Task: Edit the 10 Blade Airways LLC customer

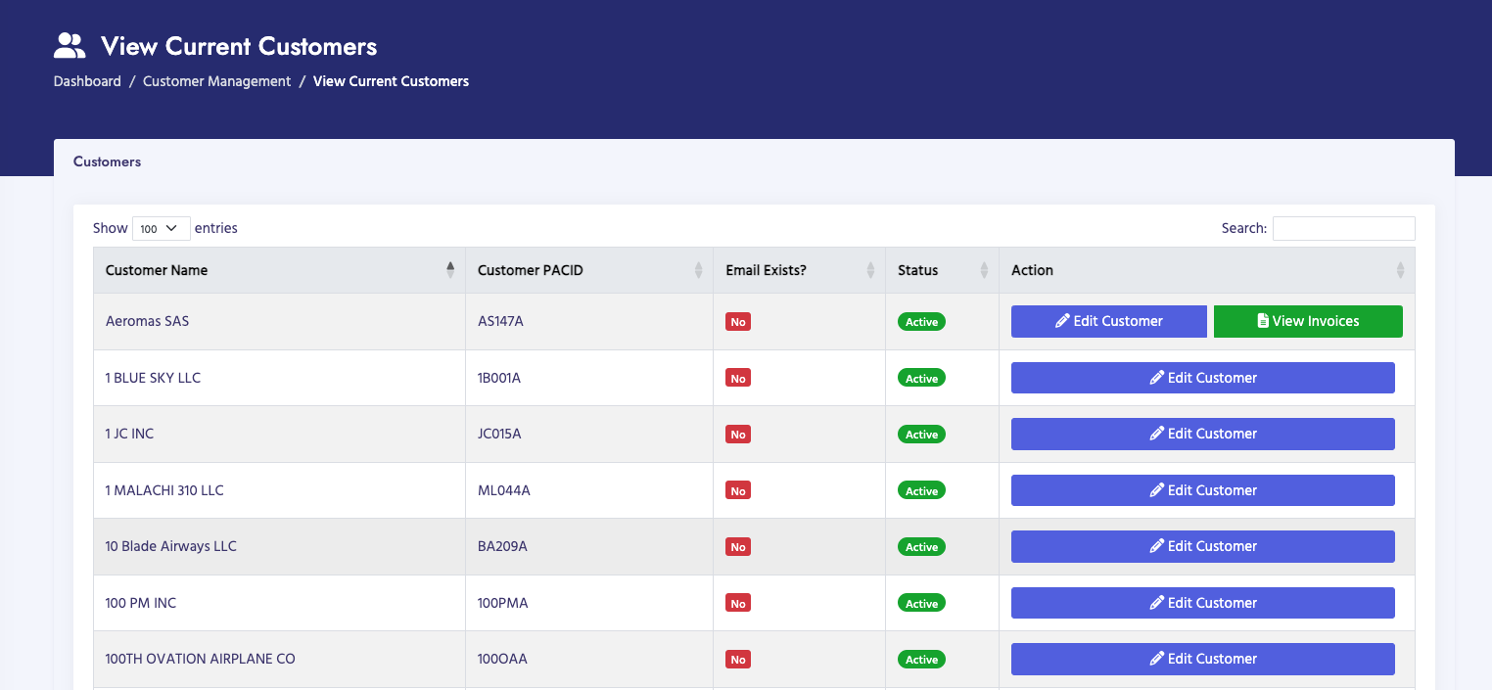Action: click(1202, 546)
